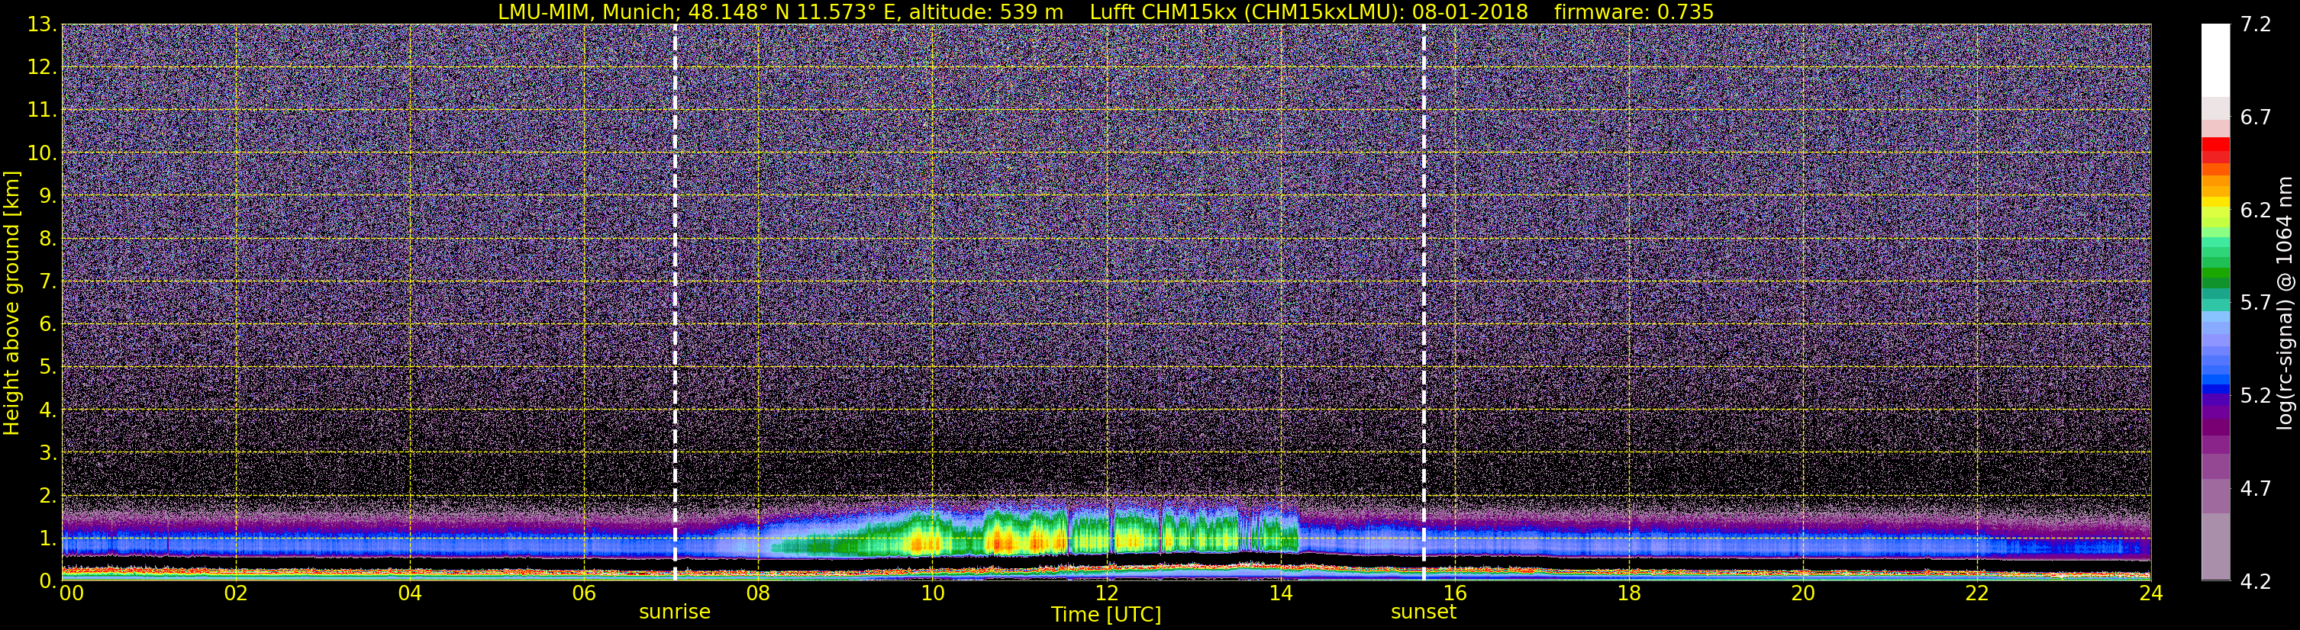Click the white top segment of the colorbar

click(2215, 59)
